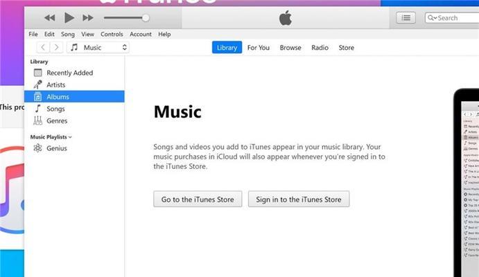The image size is (479, 277).
Task: Click the music note icon in media picker
Action: (74, 47)
